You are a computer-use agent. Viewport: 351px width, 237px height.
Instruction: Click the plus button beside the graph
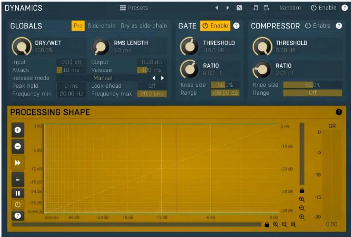[x=18, y=130]
